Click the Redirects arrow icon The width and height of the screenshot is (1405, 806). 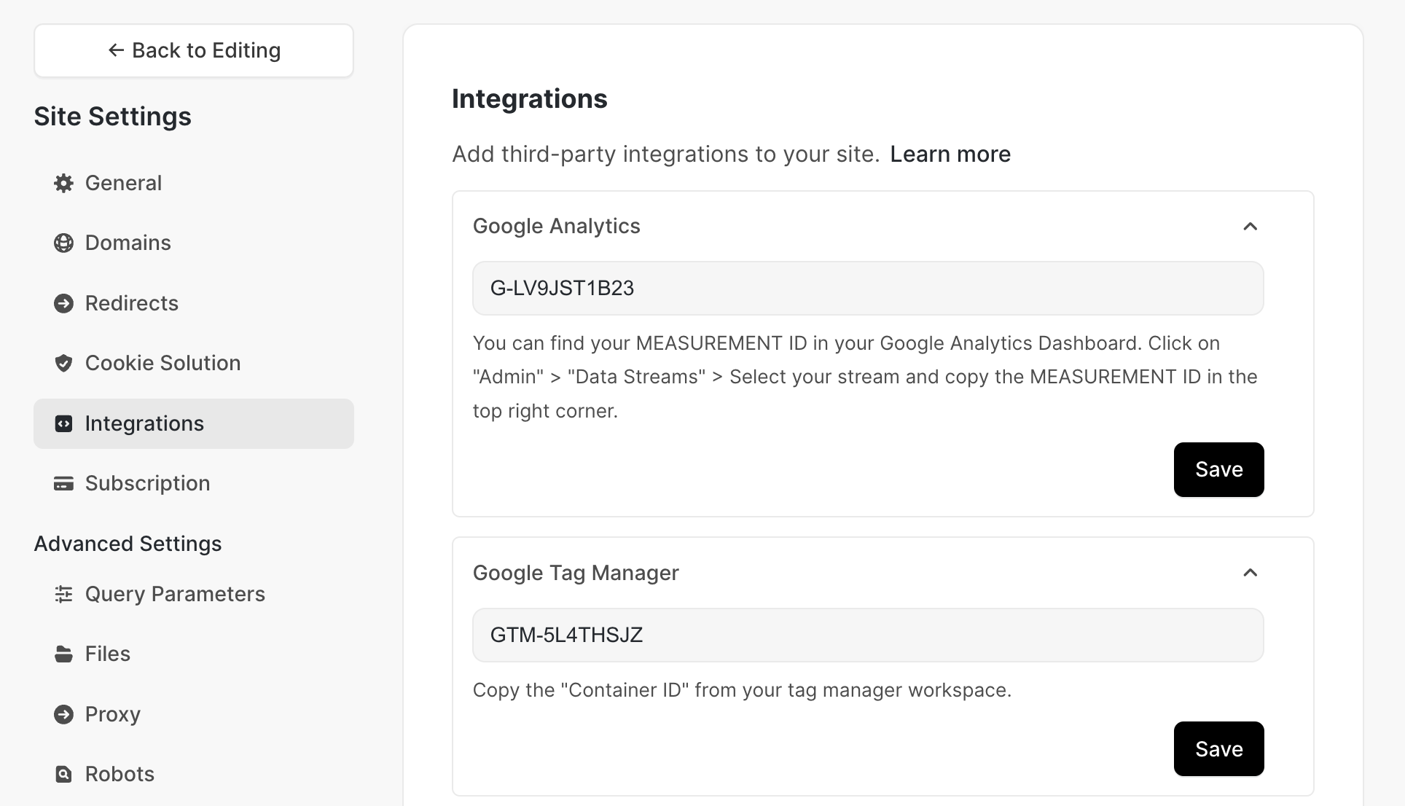63,303
